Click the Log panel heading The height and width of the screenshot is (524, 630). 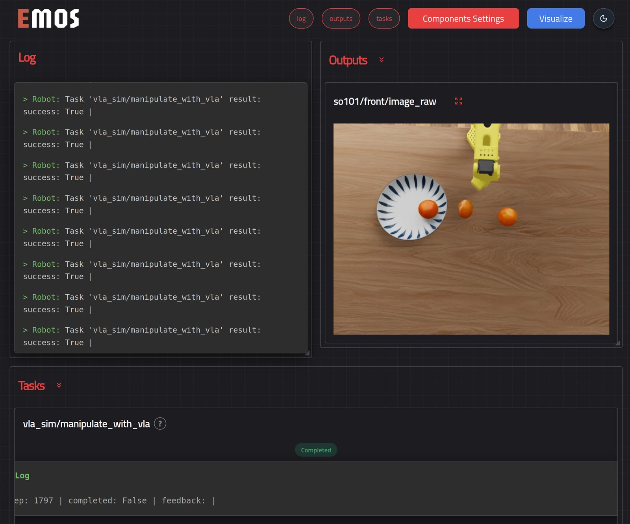pyautogui.click(x=27, y=58)
